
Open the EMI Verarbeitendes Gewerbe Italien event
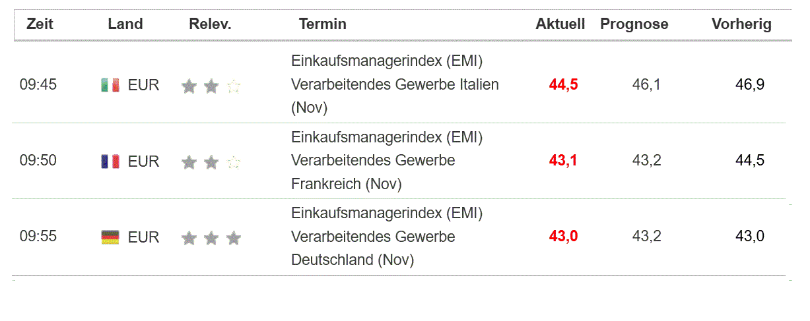(394, 84)
